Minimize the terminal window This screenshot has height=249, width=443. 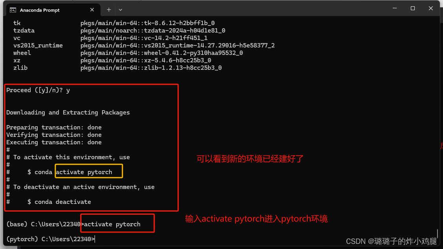395,8
